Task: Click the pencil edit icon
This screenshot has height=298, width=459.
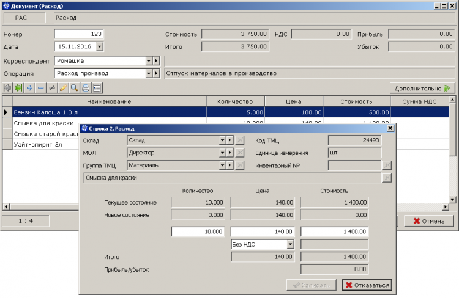Action: click(62, 88)
